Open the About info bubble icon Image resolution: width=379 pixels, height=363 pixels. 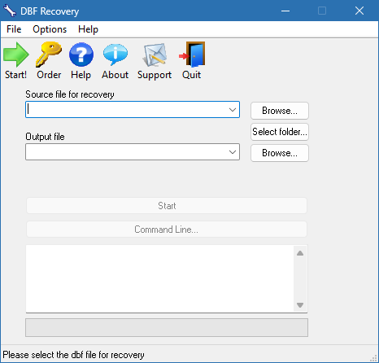pyautogui.click(x=115, y=55)
